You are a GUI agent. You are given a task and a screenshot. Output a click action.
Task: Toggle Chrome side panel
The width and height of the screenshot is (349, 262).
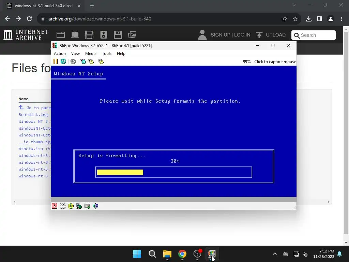click(x=320, y=19)
